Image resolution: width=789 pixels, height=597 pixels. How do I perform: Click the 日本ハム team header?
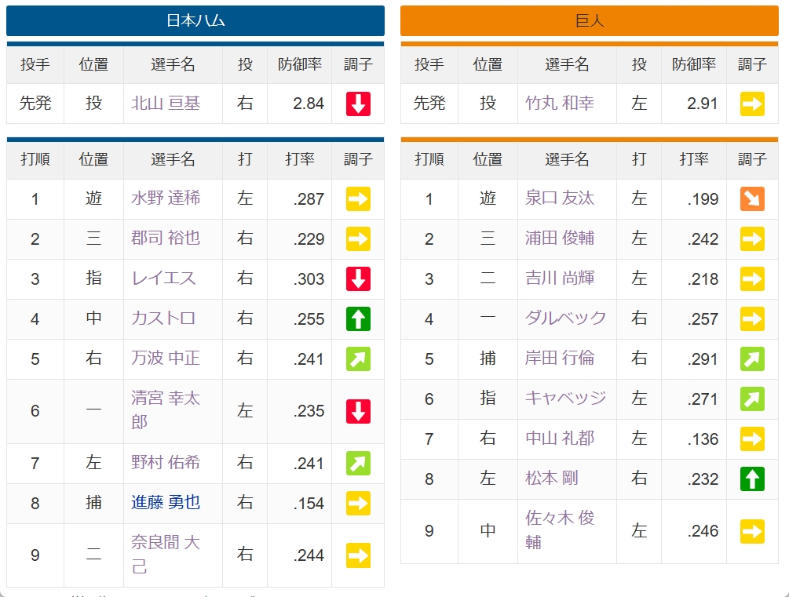click(195, 20)
